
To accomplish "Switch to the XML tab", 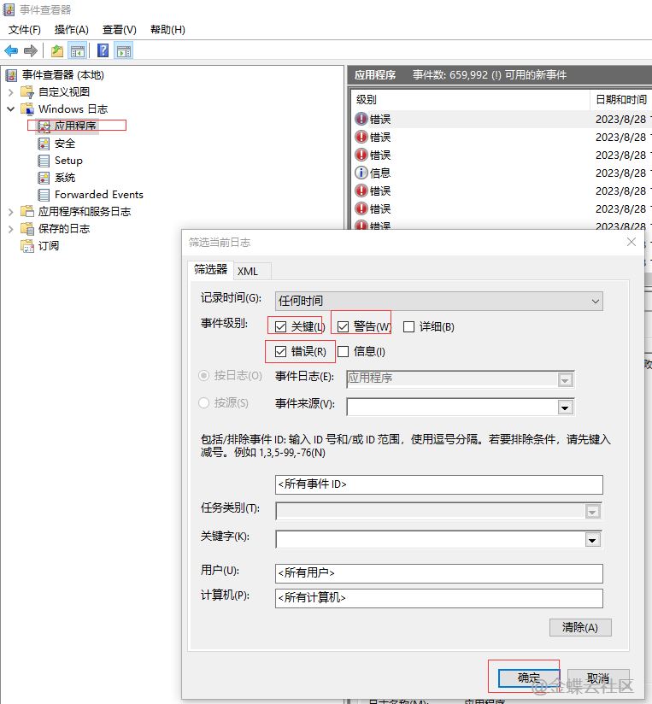I will point(248,271).
